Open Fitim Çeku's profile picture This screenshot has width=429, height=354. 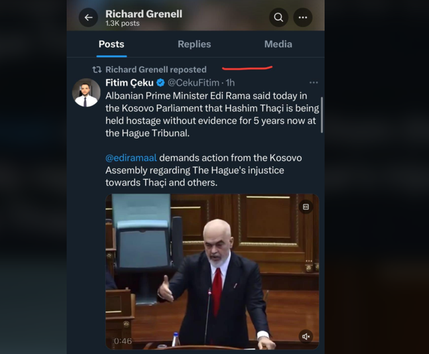86,93
